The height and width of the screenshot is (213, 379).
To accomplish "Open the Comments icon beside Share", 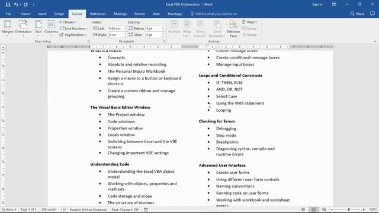I will pyautogui.click(x=372, y=14).
